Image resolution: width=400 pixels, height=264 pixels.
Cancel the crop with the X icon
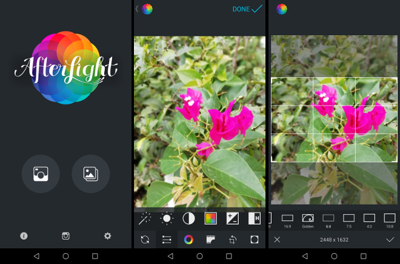click(x=277, y=240)
